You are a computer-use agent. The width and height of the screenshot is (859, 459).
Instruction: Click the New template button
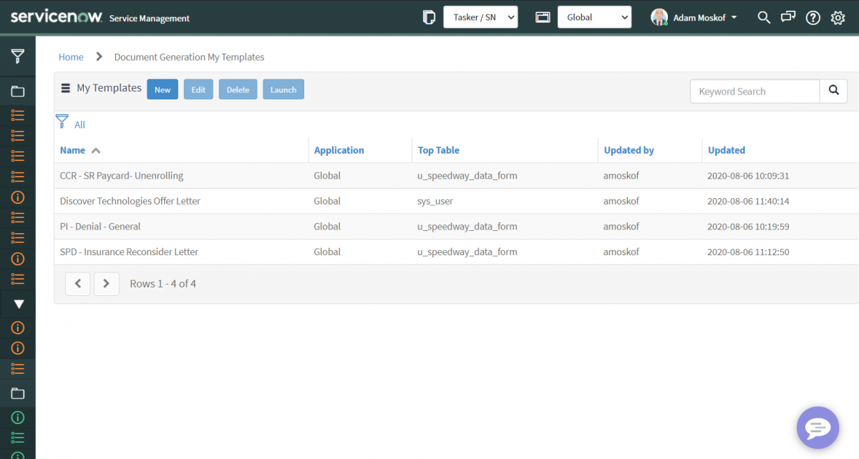(x=162, y=89)
